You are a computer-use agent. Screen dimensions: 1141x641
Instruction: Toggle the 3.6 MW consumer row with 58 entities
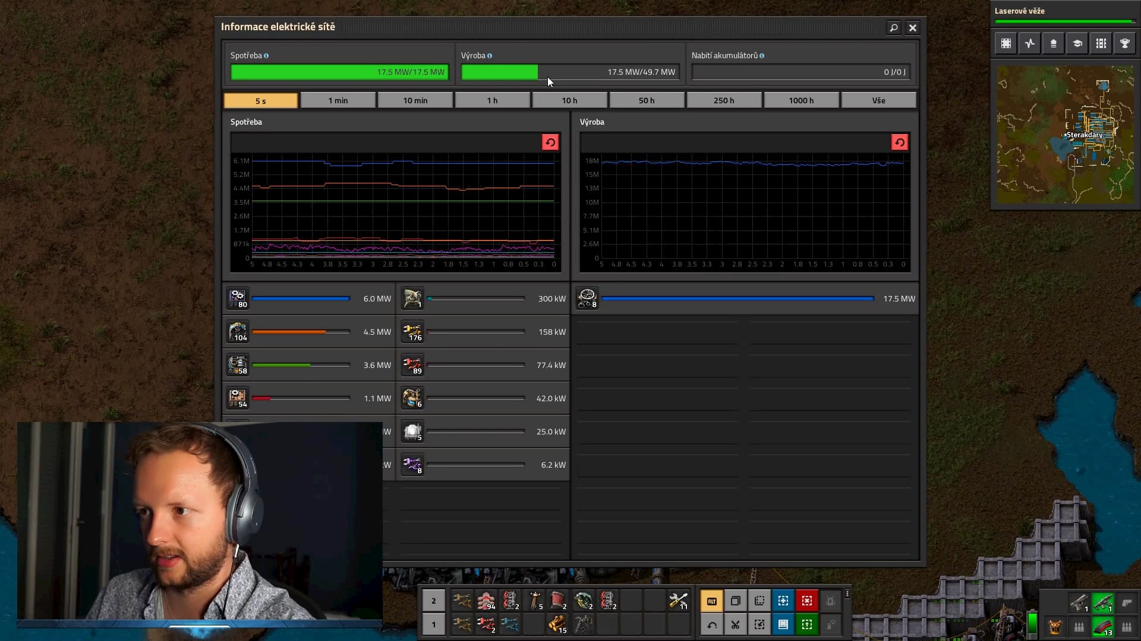(x=309, y=365)
